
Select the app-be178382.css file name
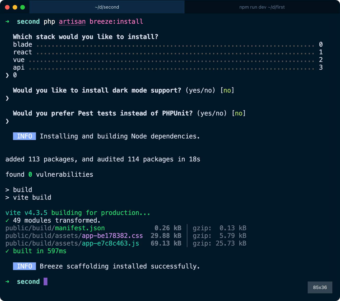click(x=112, y=236)
